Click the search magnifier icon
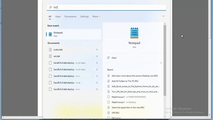213x120 pixels. pyautogui.click(x=50, y=7)
